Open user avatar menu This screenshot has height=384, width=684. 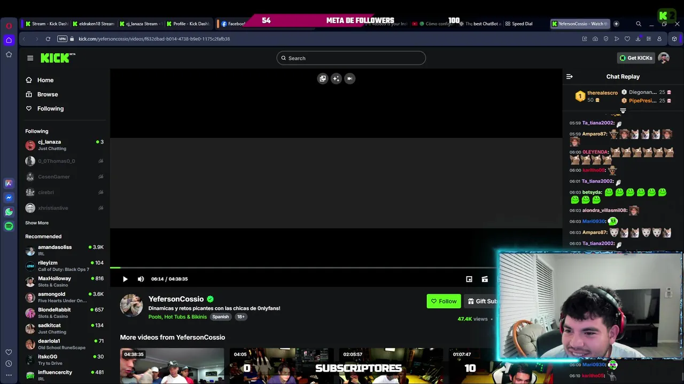click(x=664, y=58)
